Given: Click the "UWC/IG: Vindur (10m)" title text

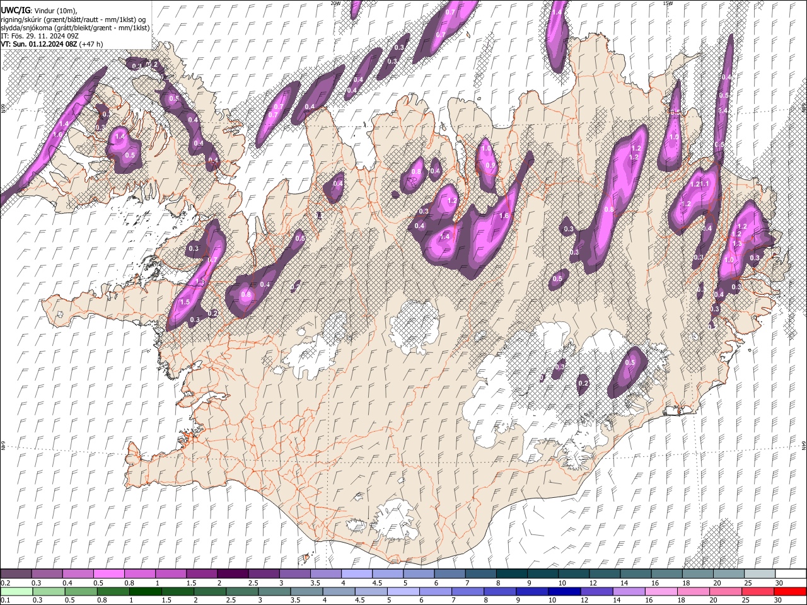Looking at the screenshot, I should click(39, 11).
